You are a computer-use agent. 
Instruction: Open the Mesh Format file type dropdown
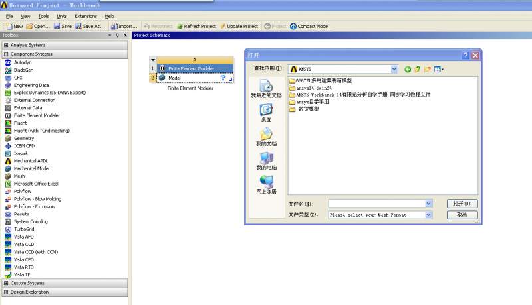pyautogui.click(x=428, y=215)
